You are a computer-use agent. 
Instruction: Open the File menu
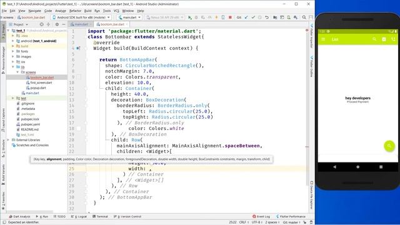4,11
